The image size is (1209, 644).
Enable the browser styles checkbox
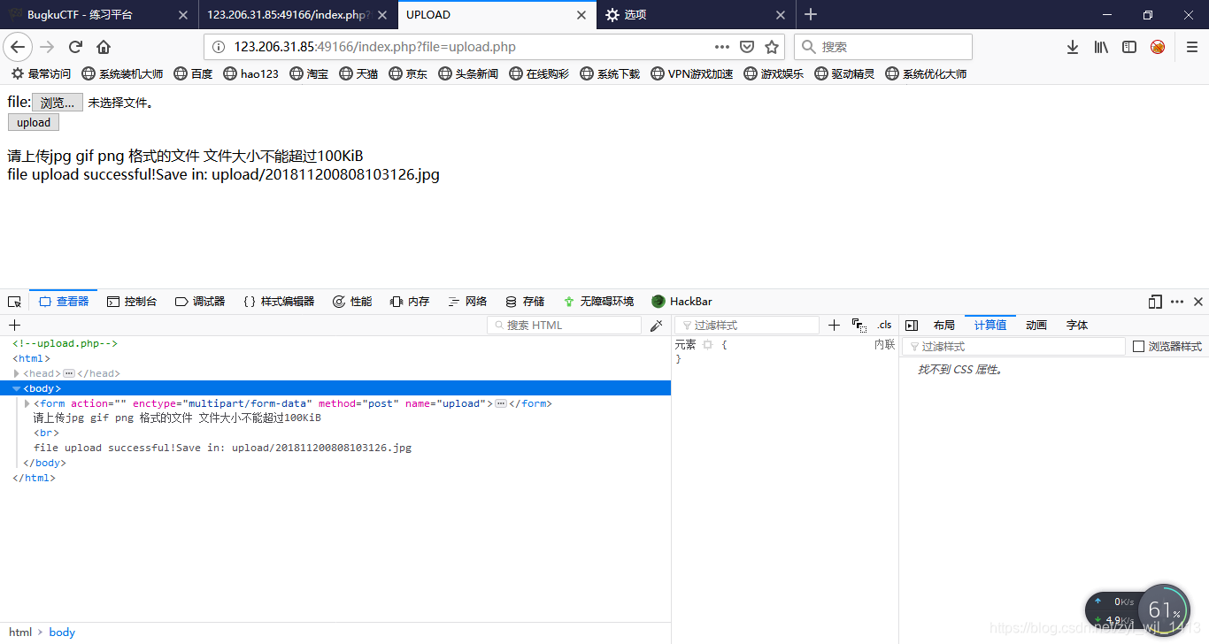pos(1139,347)
